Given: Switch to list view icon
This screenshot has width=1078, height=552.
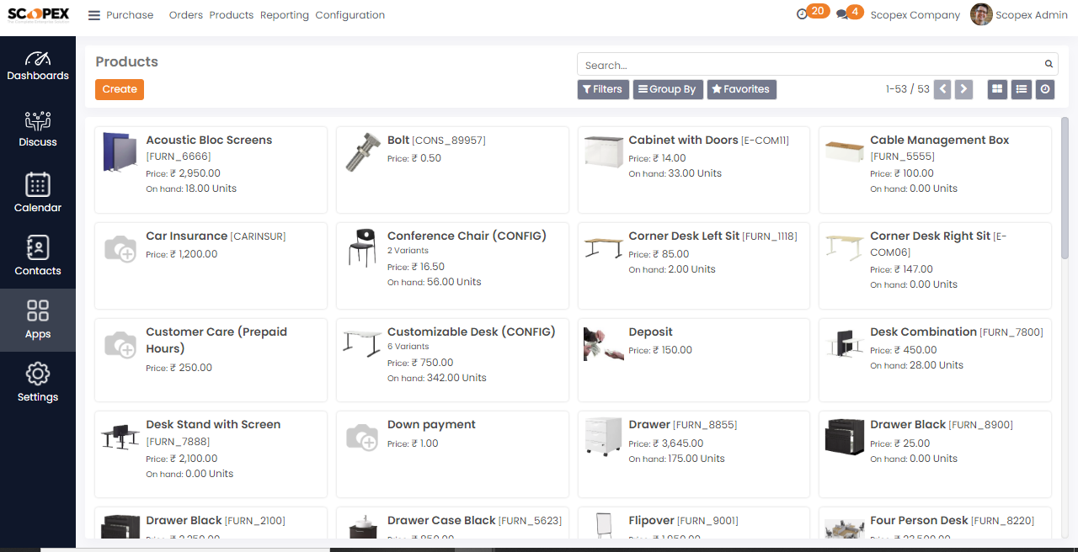Looking at the screenshot, I should click(x=1021, y=89).
